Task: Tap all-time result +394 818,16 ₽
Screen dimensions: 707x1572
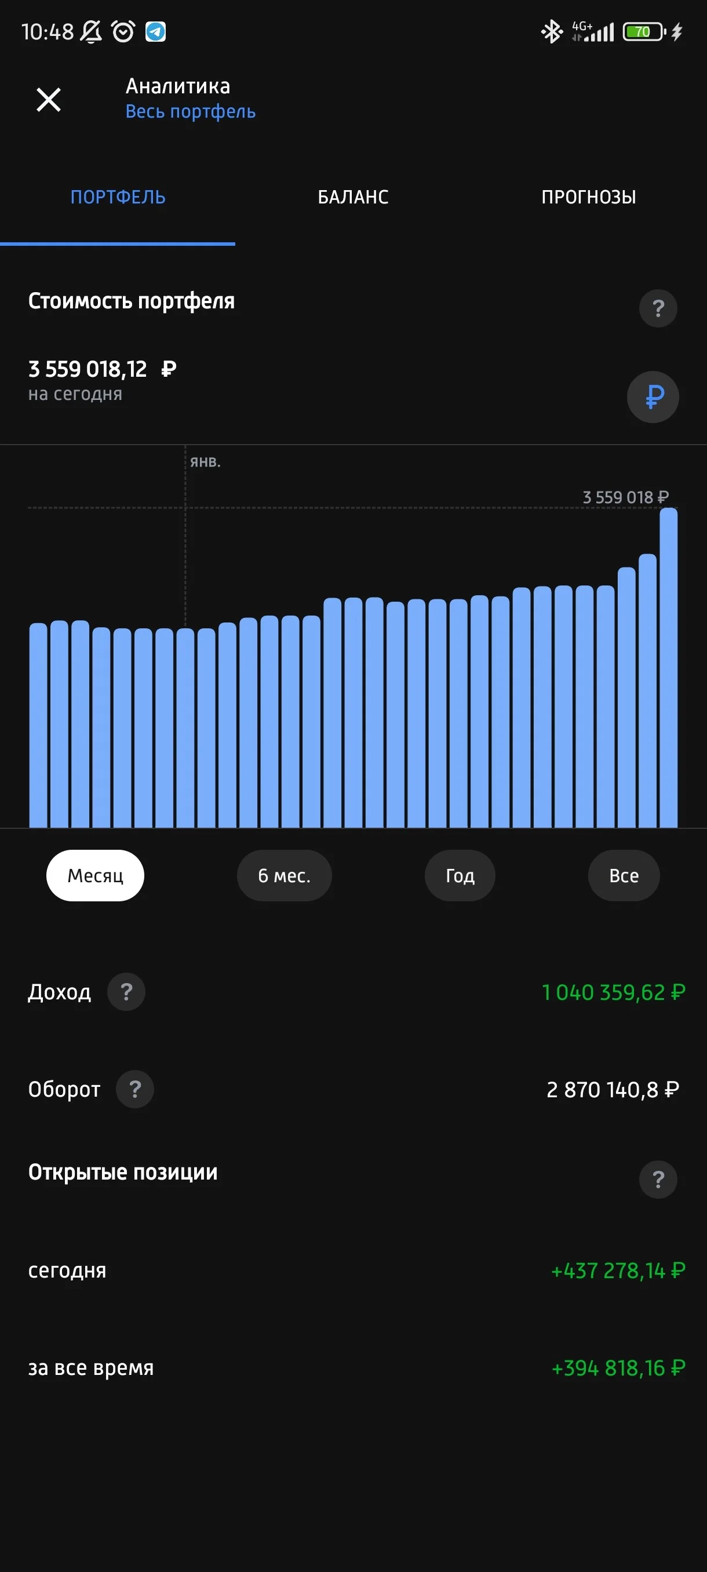Action: [x=618, y=1368]
